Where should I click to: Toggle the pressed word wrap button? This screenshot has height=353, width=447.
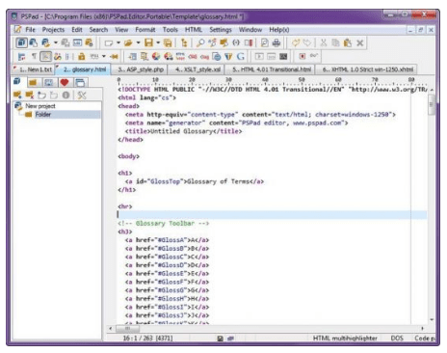(45, 57)
